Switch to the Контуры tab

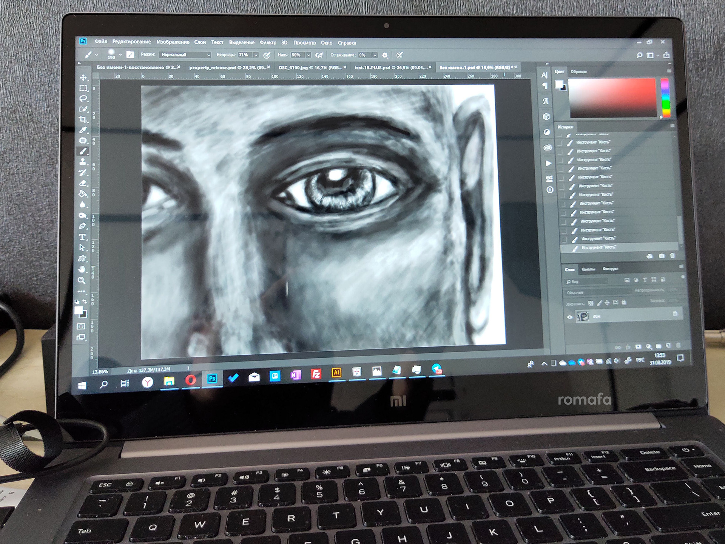[x=610, y=269]
